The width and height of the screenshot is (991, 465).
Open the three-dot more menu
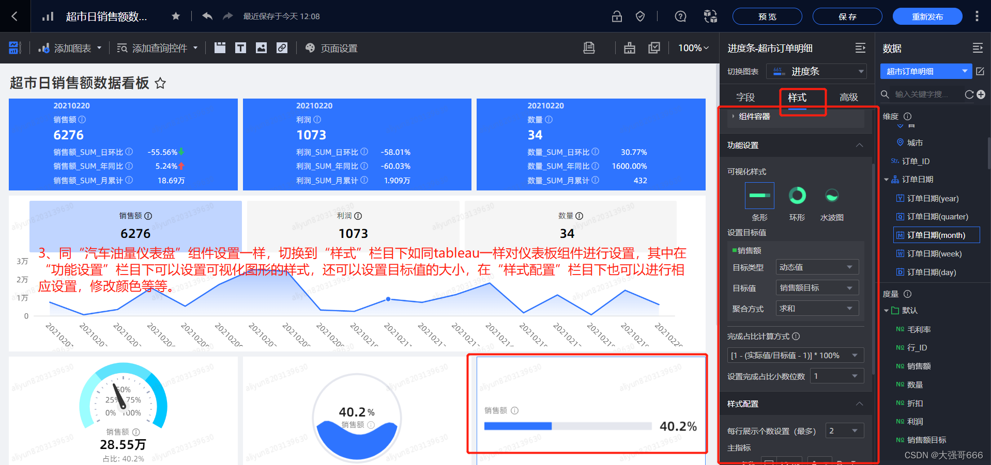[x=977, y=17]
